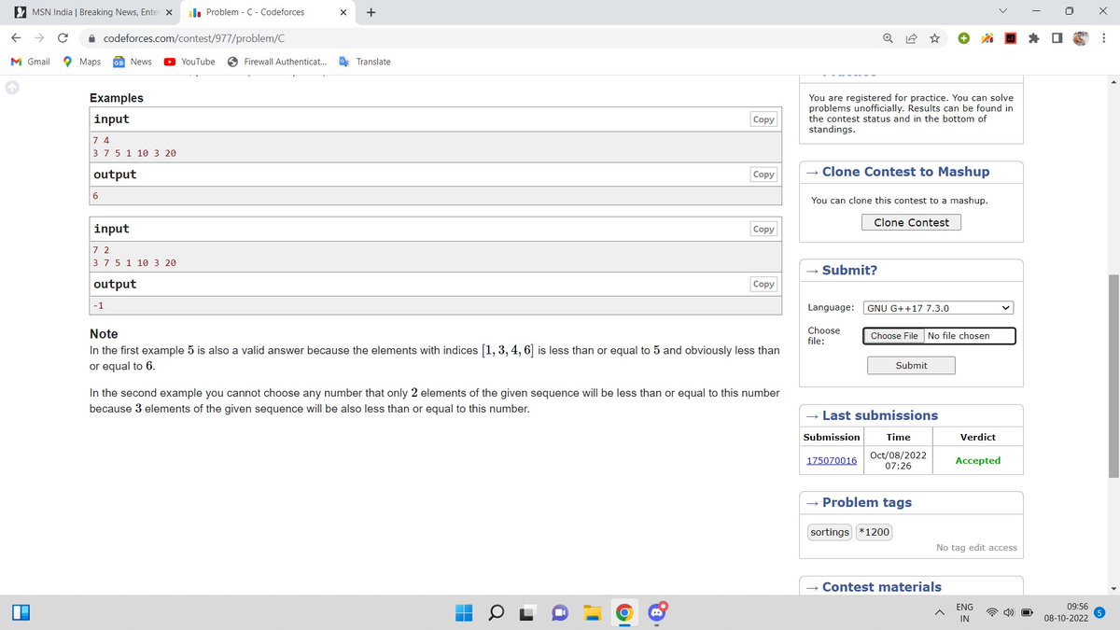The width and height of the screenshot is (1120, 630).
Task: Click the browser back arrow
Action: click(x=17, y=38)
